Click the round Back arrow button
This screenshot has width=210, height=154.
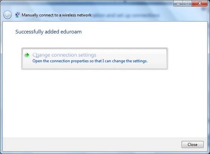(x=7, y=15)
